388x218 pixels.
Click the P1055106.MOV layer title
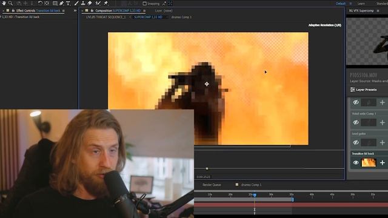coord(364,75)
